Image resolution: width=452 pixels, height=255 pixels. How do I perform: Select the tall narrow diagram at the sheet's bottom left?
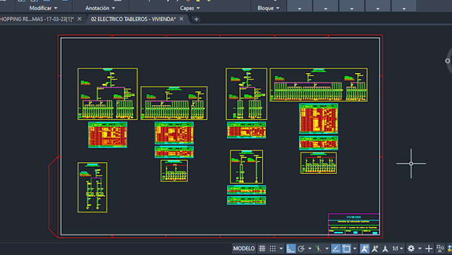tap(92, 187)
